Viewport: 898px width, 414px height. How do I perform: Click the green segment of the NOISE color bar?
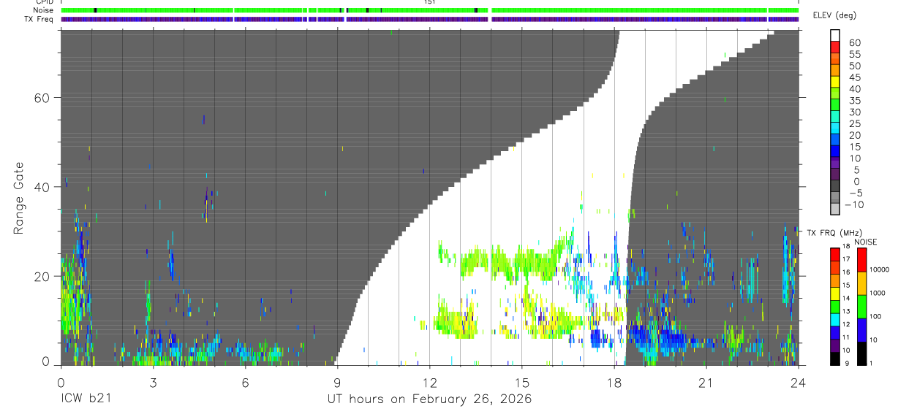861,307
